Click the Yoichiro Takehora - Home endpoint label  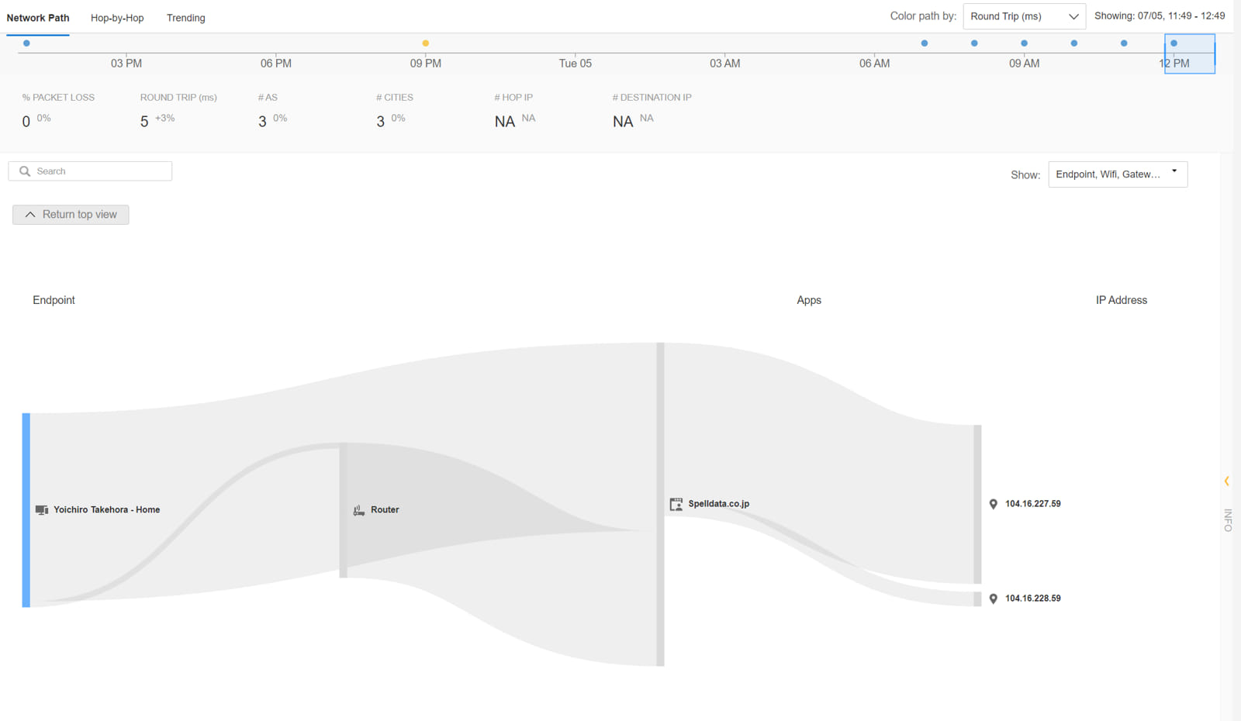(107, 510)
